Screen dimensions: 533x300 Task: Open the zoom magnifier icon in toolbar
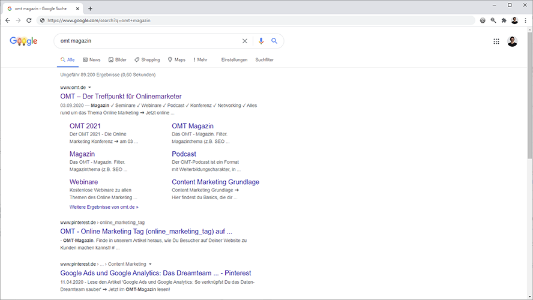(493, 20)
